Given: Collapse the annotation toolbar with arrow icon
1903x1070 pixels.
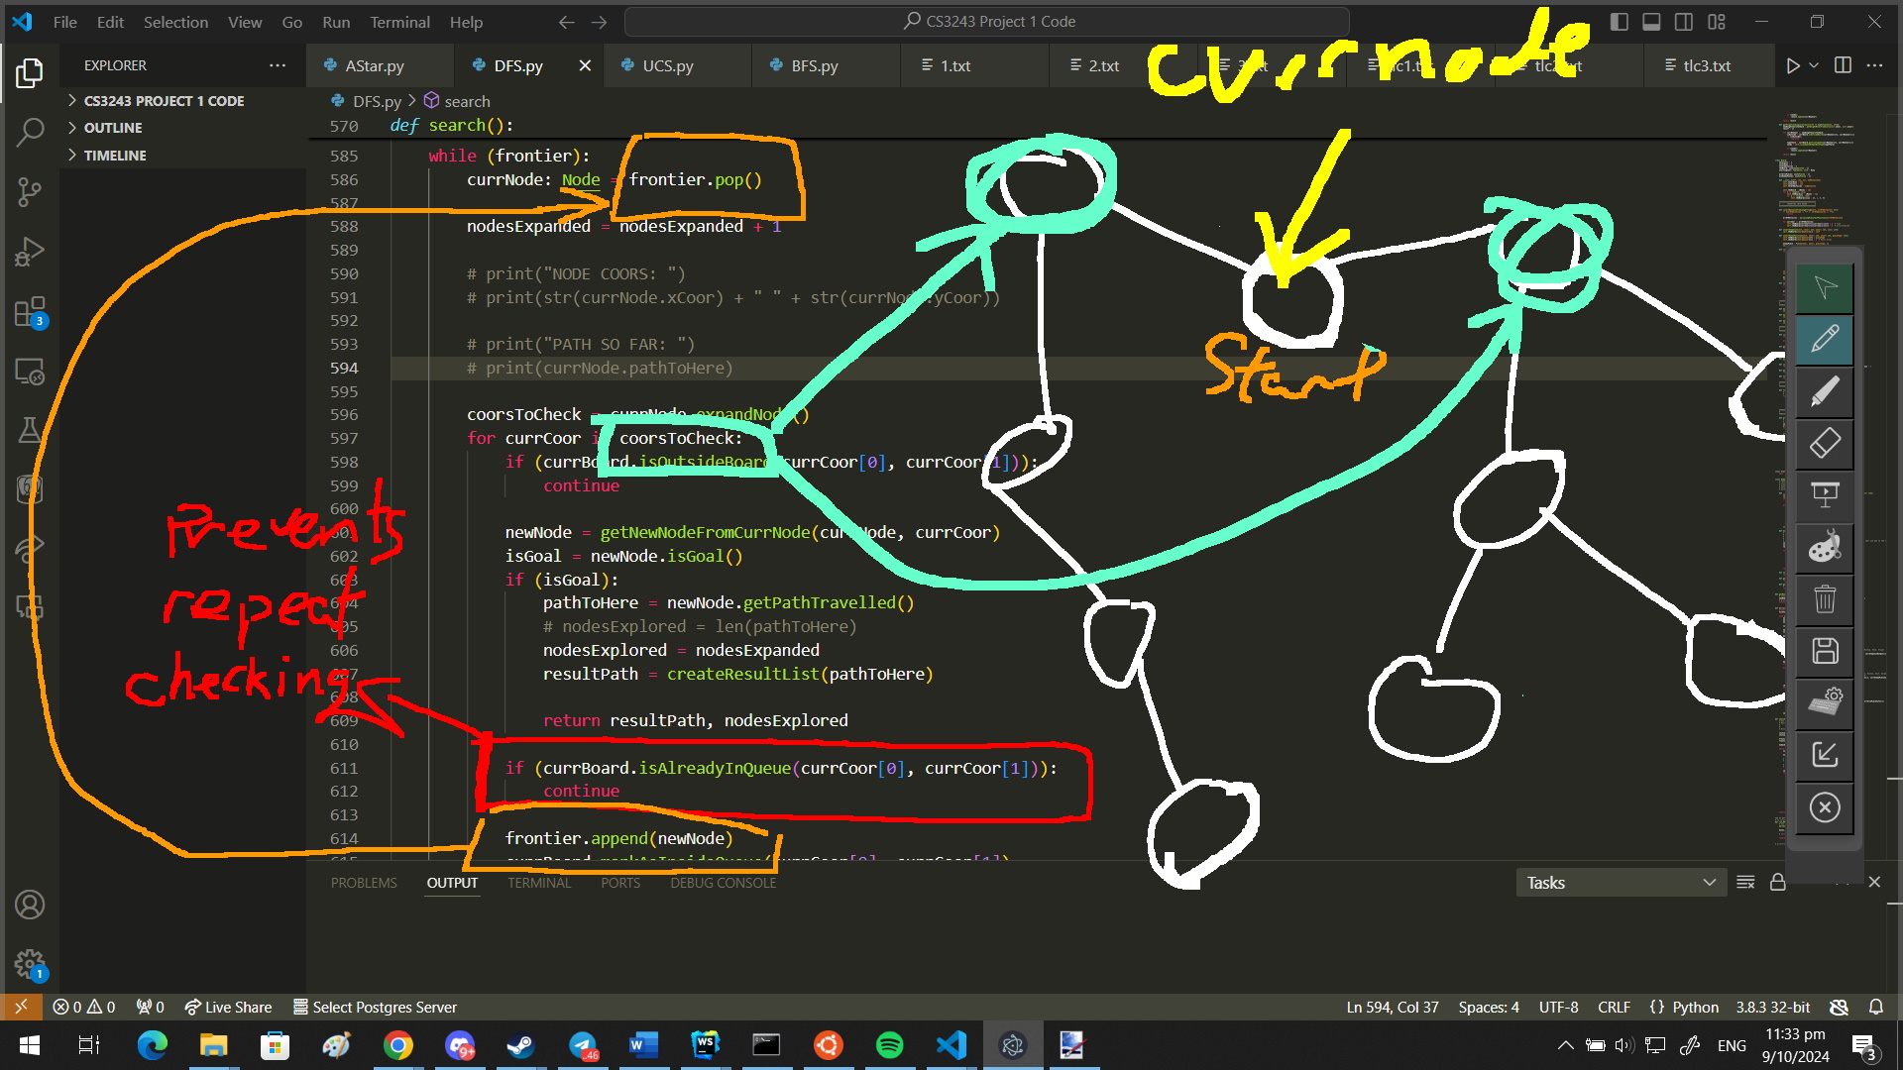Looking at the screenshot, I should 1825,754.
